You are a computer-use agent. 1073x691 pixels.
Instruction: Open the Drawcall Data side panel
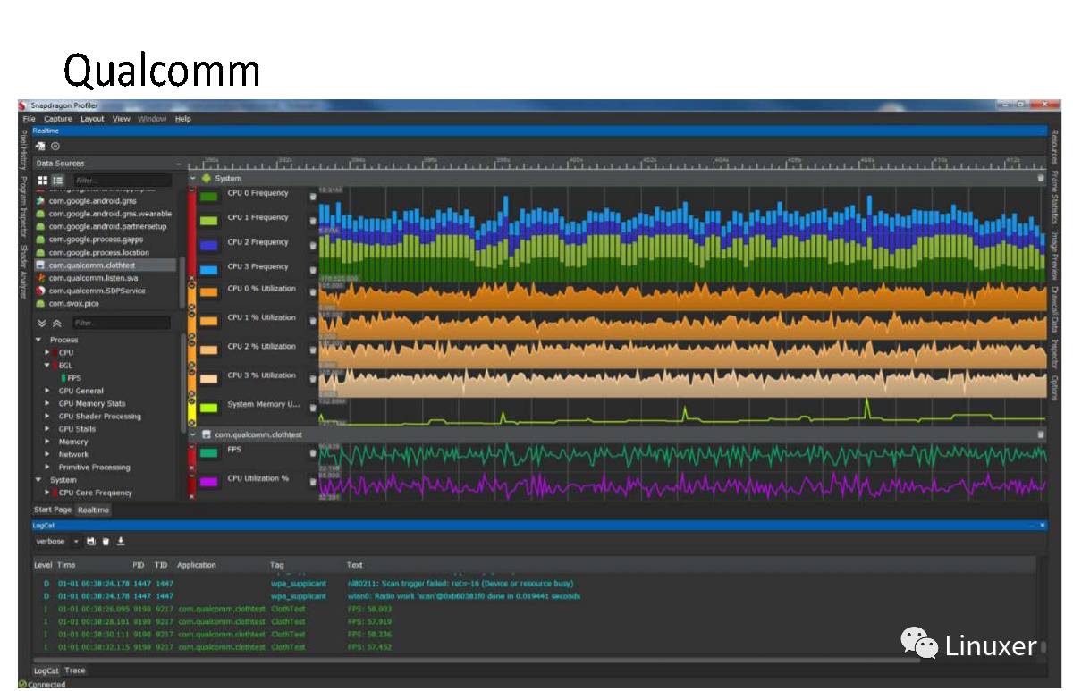[1055, 310]
